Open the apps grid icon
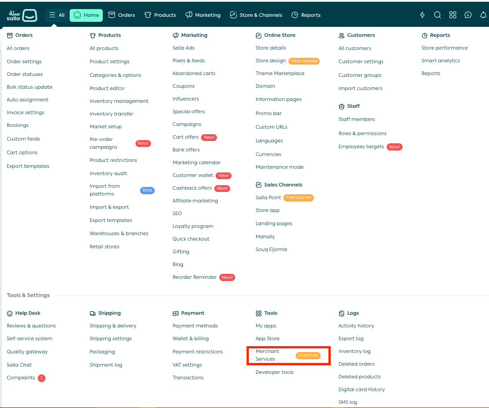The width and height of the screenshot is (489, 408). click(453, 15)
